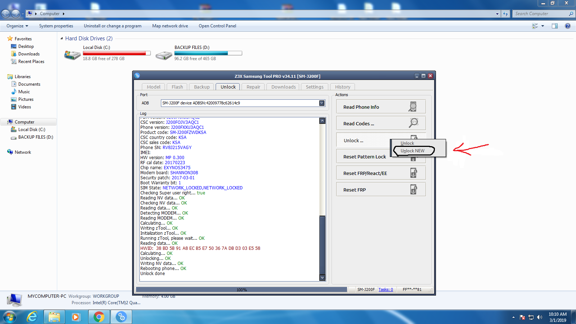The image size is (576, 324).
Task: Switch to the Model tab
Action: [153, 87]
